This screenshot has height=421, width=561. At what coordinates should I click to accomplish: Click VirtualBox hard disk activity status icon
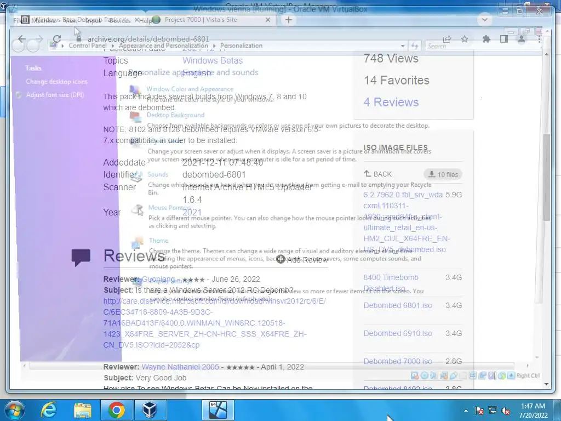(414, 376)
